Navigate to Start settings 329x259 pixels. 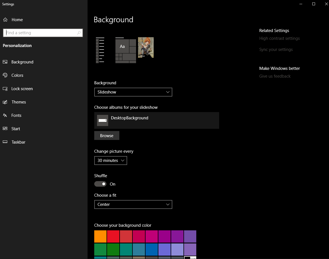pyautogui.click(x=16, y=129)
